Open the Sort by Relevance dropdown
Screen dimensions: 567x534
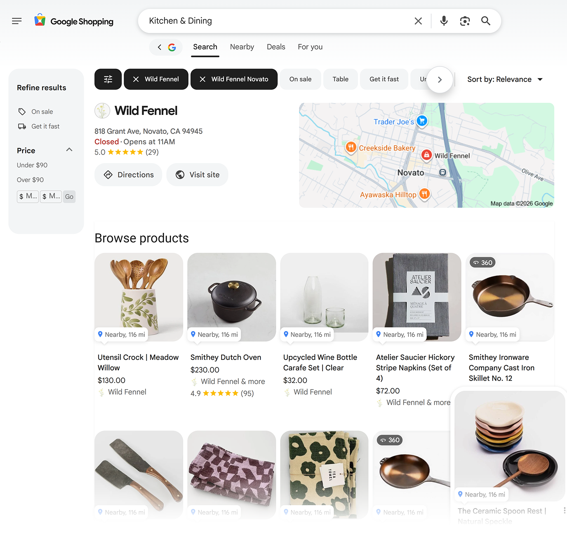point(505,79)
